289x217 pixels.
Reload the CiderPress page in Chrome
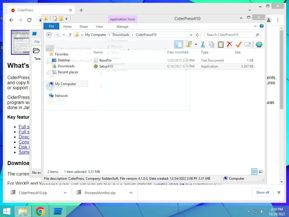tap(29, 20)
